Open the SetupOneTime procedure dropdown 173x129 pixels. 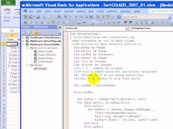pos(152,28)
